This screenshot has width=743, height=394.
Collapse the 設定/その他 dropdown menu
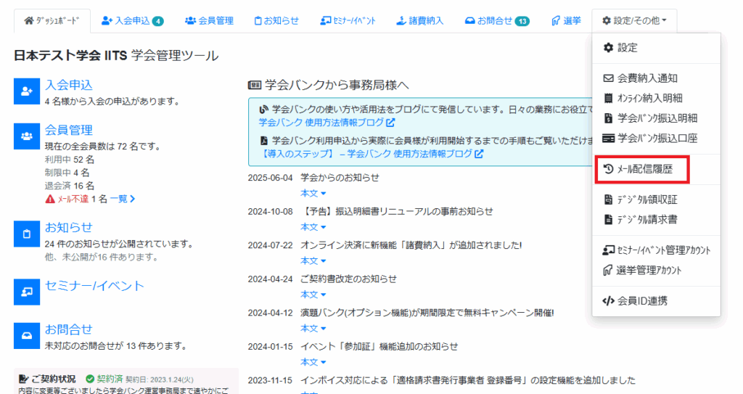(634, 20)
